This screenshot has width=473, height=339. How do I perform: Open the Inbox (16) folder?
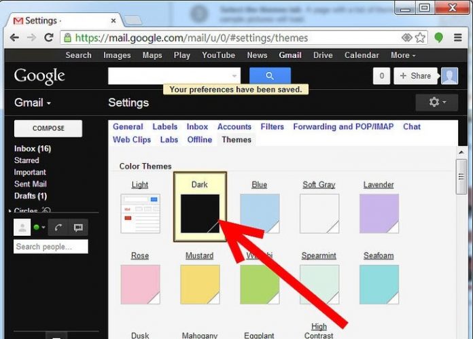point(33,149)
